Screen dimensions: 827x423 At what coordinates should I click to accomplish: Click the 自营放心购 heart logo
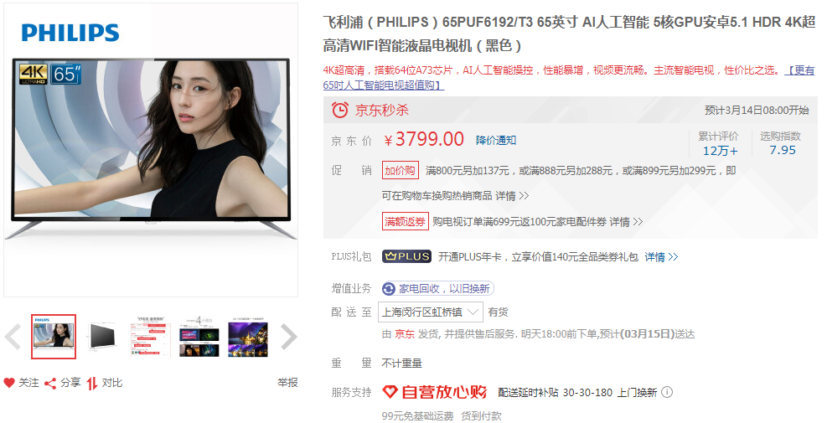[x=390, y=391]
